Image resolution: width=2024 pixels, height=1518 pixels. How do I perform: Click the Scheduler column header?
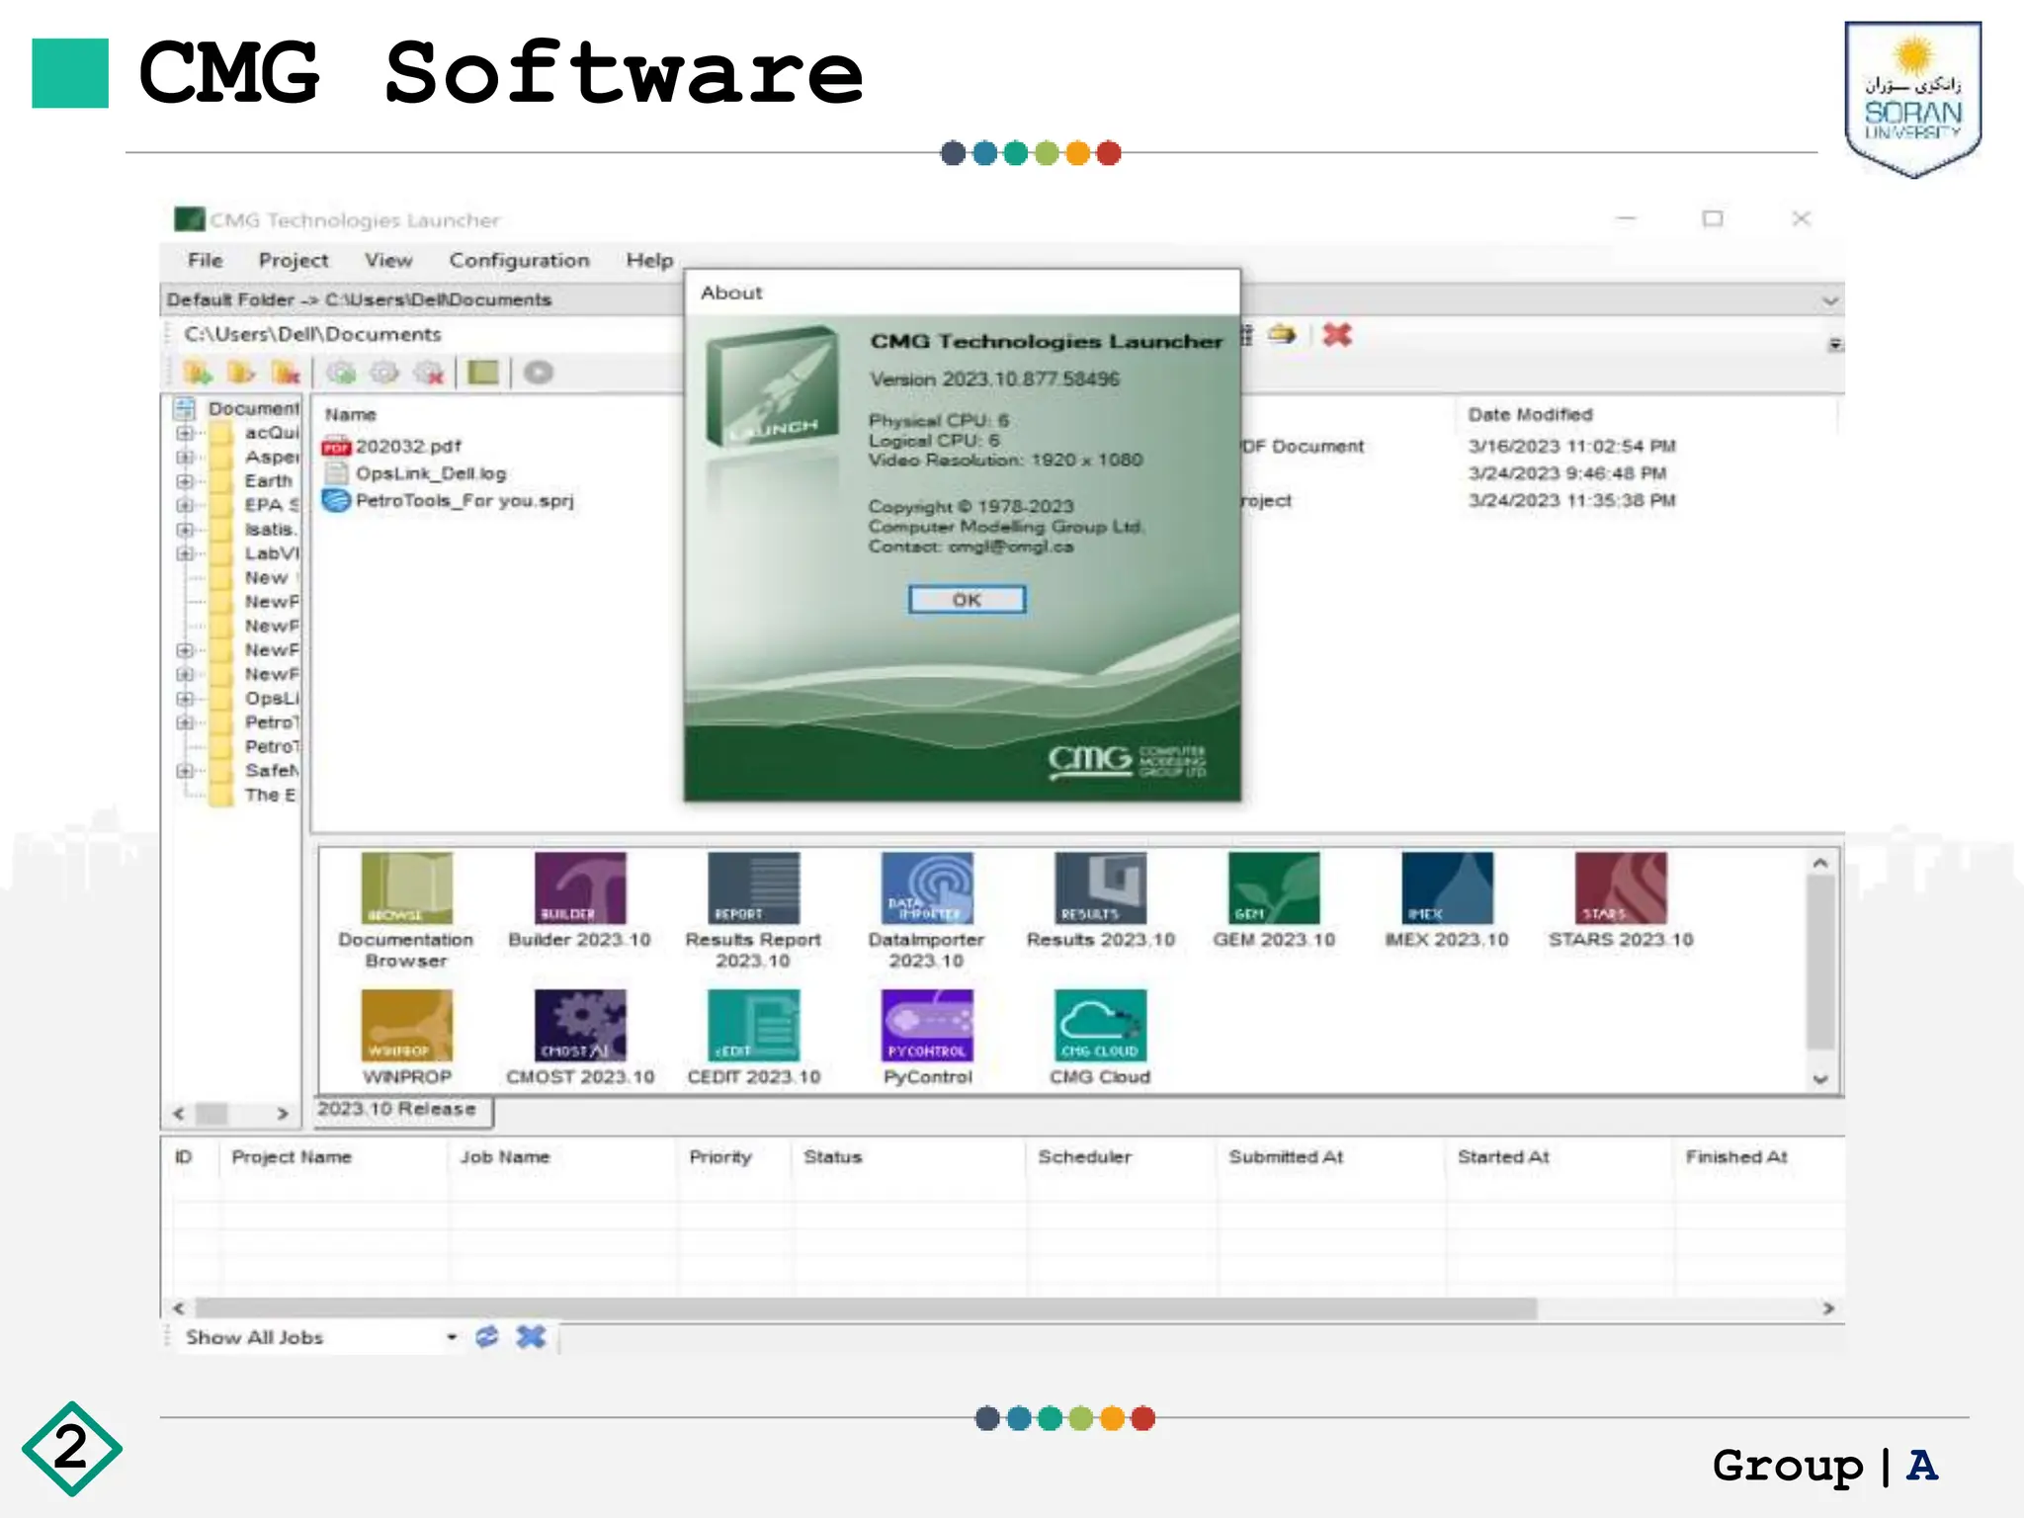pos(1084,1156)
